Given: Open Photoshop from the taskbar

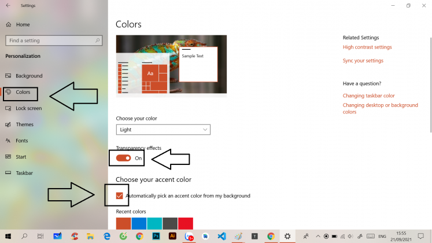Looking at the screenshot, I should [x=156, y=236].
